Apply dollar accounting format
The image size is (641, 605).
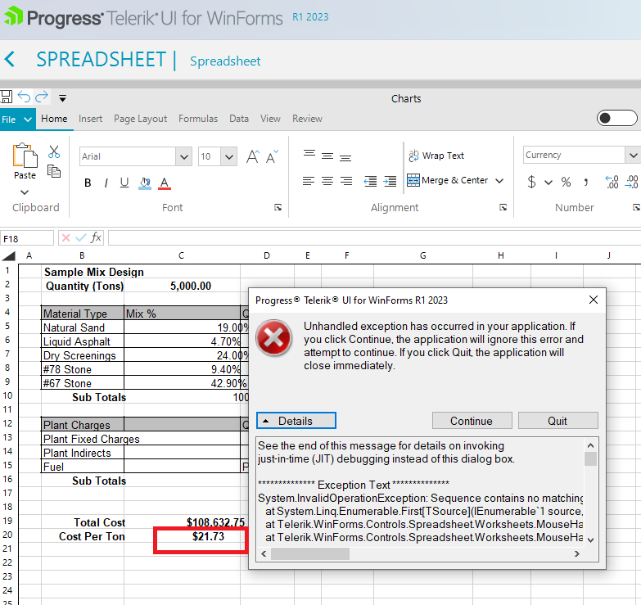[x=531, y=181]
